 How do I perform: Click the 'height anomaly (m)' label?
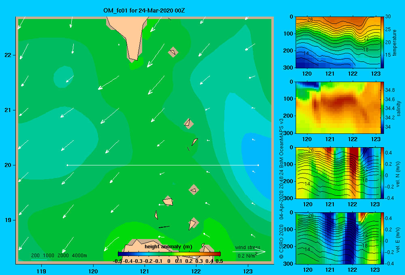coord(168,247)
